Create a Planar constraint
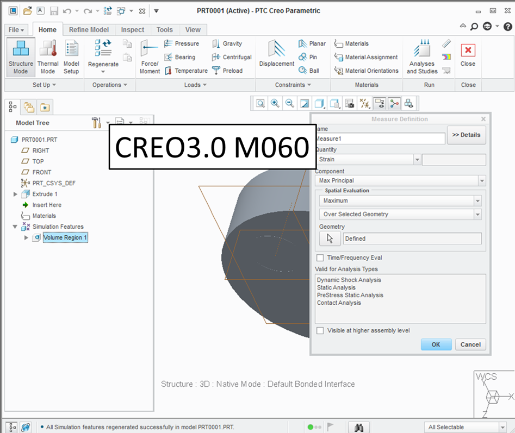Screen dimensions: 515x433 coord(312,43)
